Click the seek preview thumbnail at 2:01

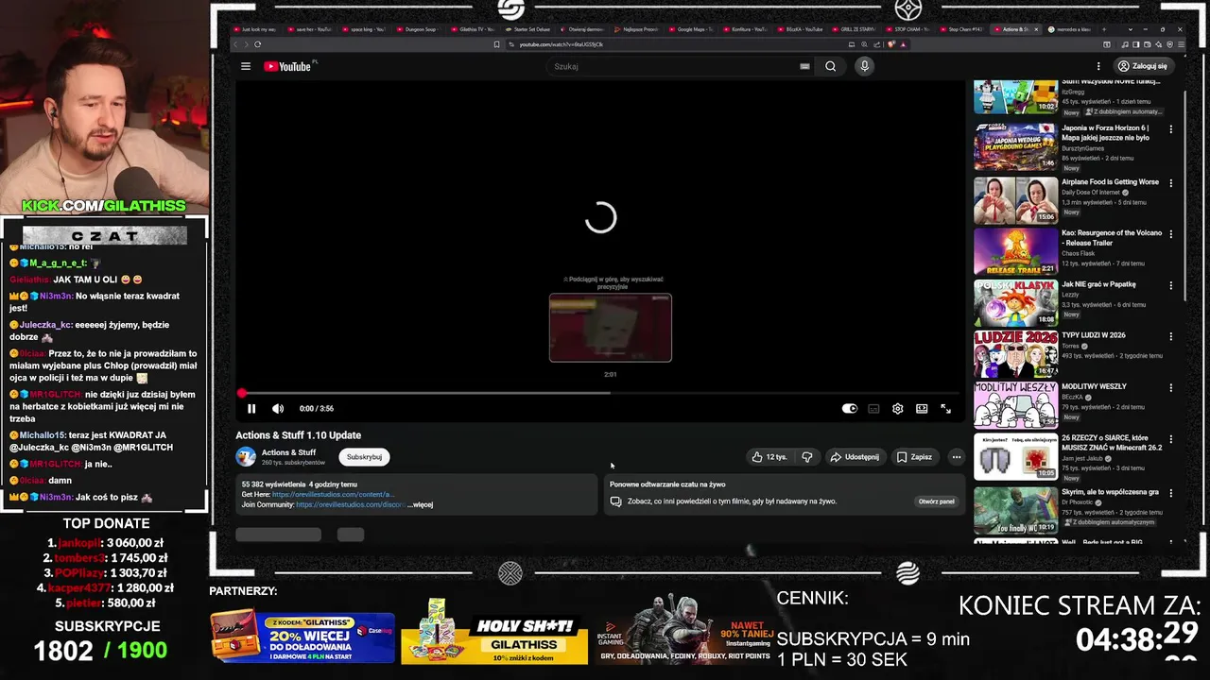click(x=611, y=328)
